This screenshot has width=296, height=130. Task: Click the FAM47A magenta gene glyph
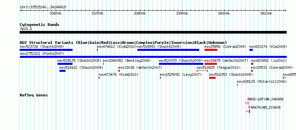pyautogui.click(x=248, y=111)
